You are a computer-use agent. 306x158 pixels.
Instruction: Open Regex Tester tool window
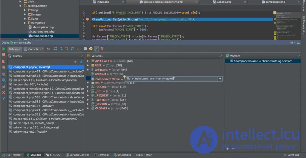coord(144,155)
